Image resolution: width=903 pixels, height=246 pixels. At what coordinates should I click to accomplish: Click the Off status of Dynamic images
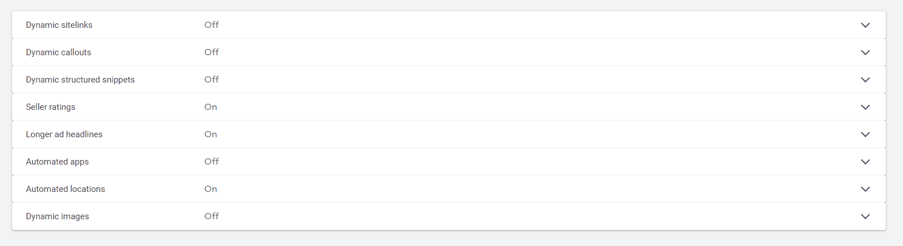[x=211, y=216]
